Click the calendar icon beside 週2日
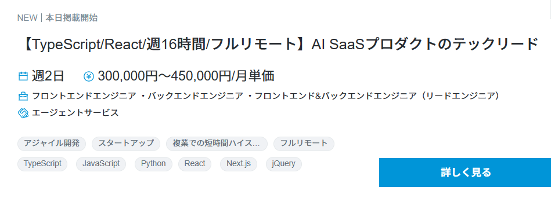The height and width of the screenshot is (209, 551). pyautogui.click(x=23, y=76)
